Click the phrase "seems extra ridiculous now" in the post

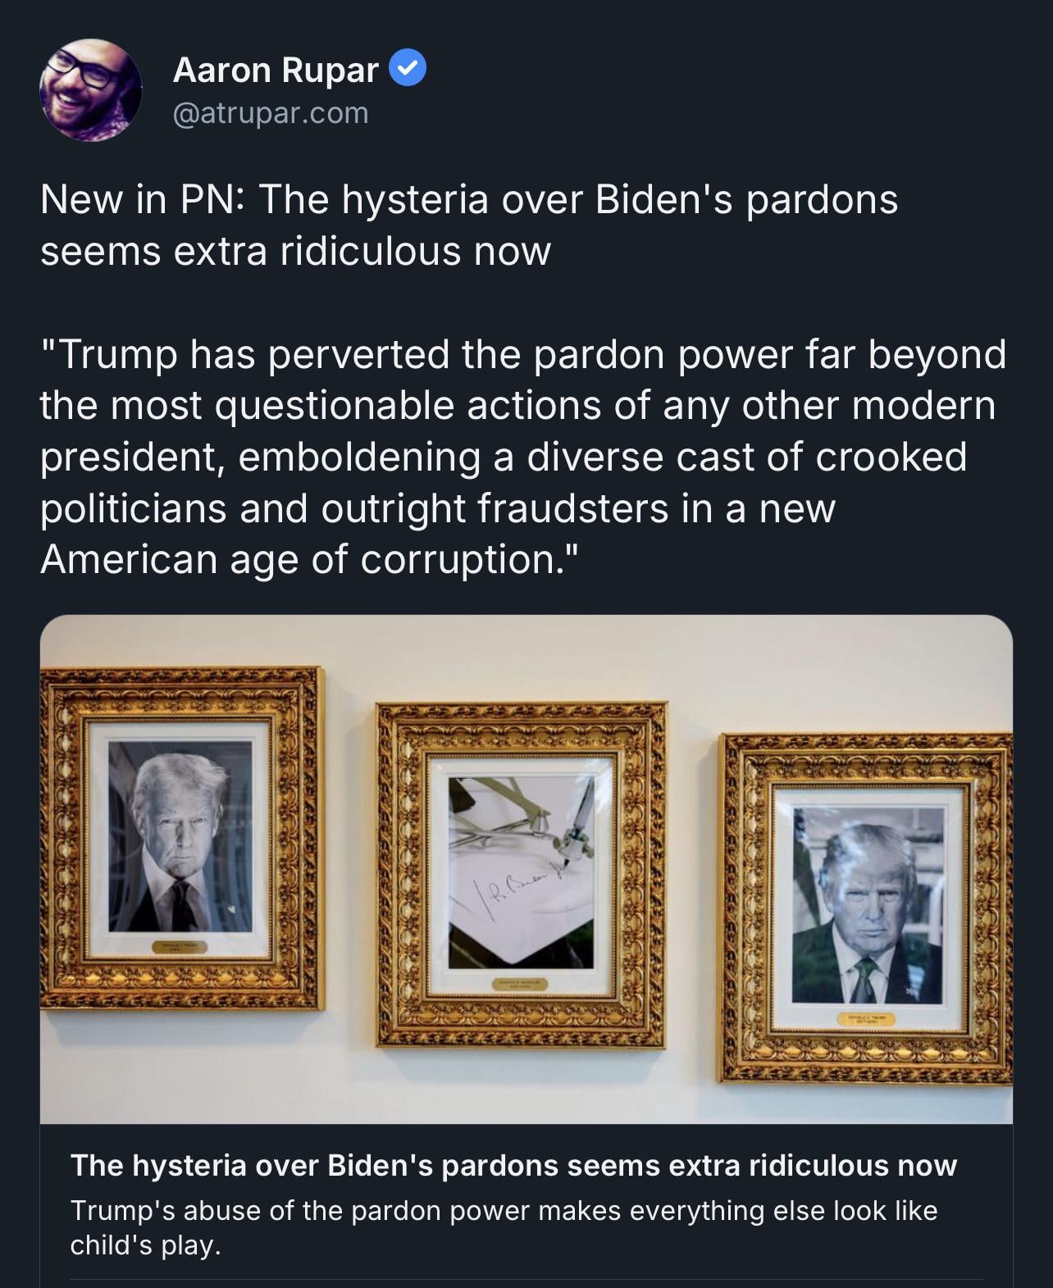[295, 251]
